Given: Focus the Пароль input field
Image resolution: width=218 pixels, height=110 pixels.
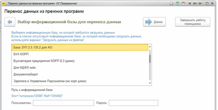Looking at the screenshot, I should pos(133,103).
